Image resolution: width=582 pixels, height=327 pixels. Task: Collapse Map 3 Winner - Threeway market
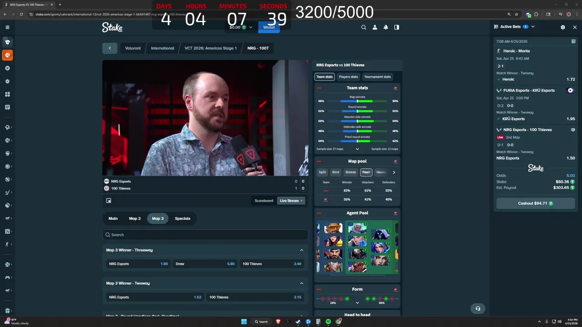pyautogui.click(x=301, y=250)
